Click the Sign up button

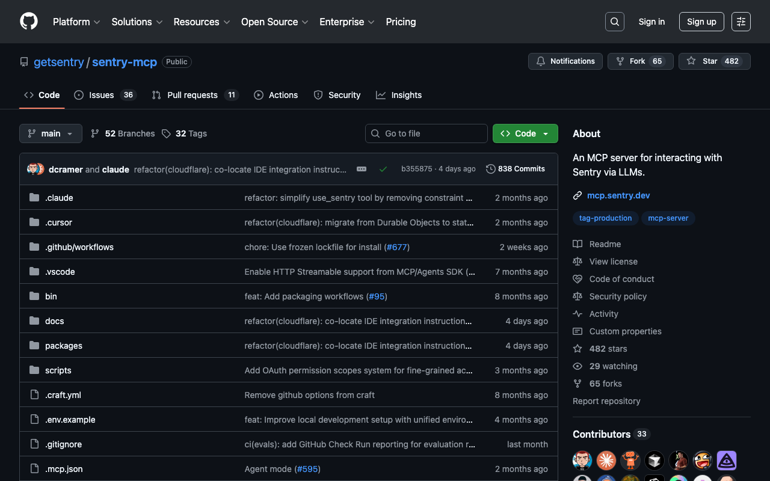(701, 22)
